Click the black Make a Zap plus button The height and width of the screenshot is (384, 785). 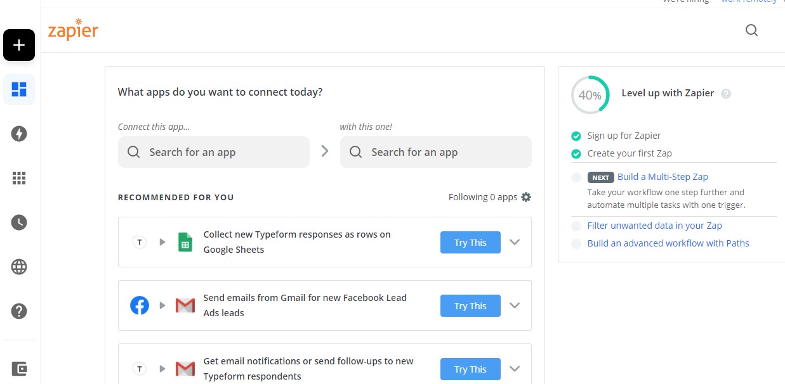tap(19, 45)
